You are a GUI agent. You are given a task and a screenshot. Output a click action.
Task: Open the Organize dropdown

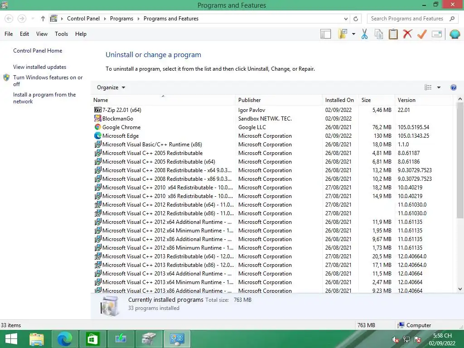(x=111, y=87)
